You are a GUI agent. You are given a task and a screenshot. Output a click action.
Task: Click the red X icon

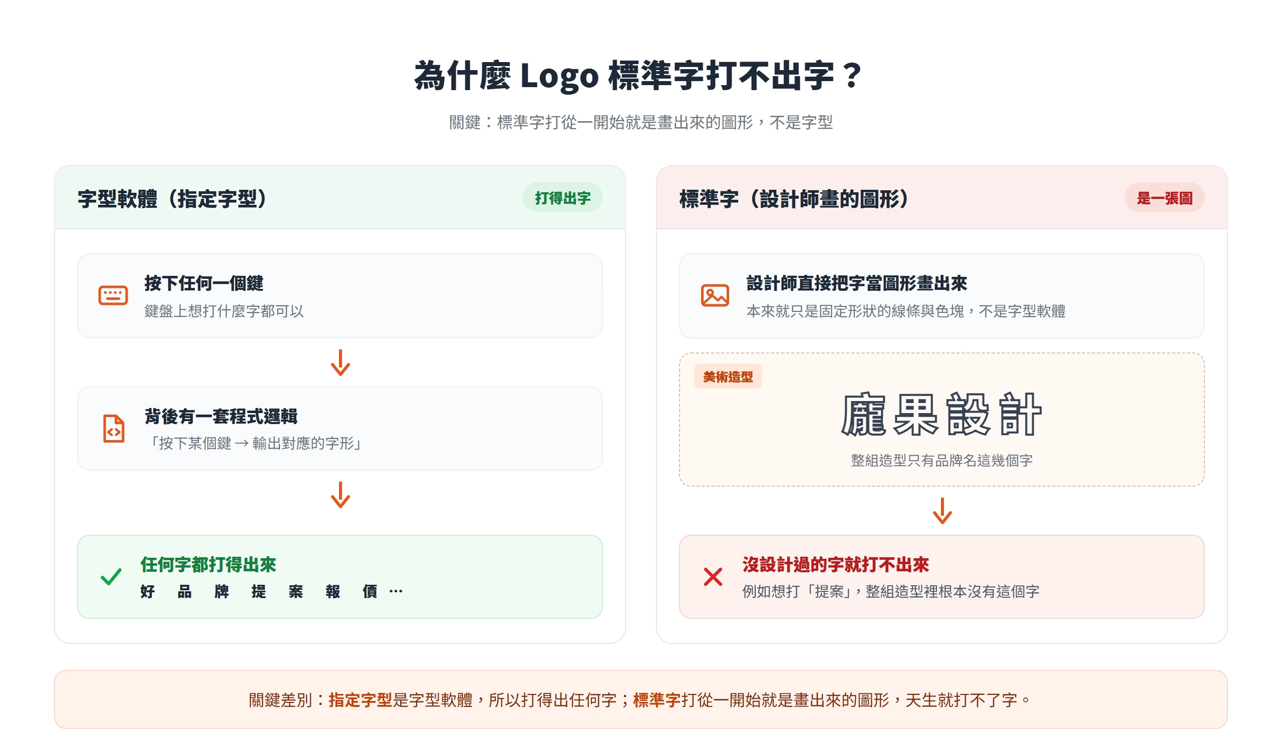click(x=713, y=576)
